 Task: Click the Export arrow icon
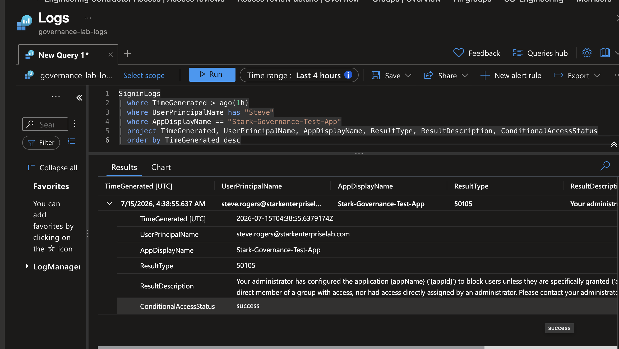click(558, 76)
